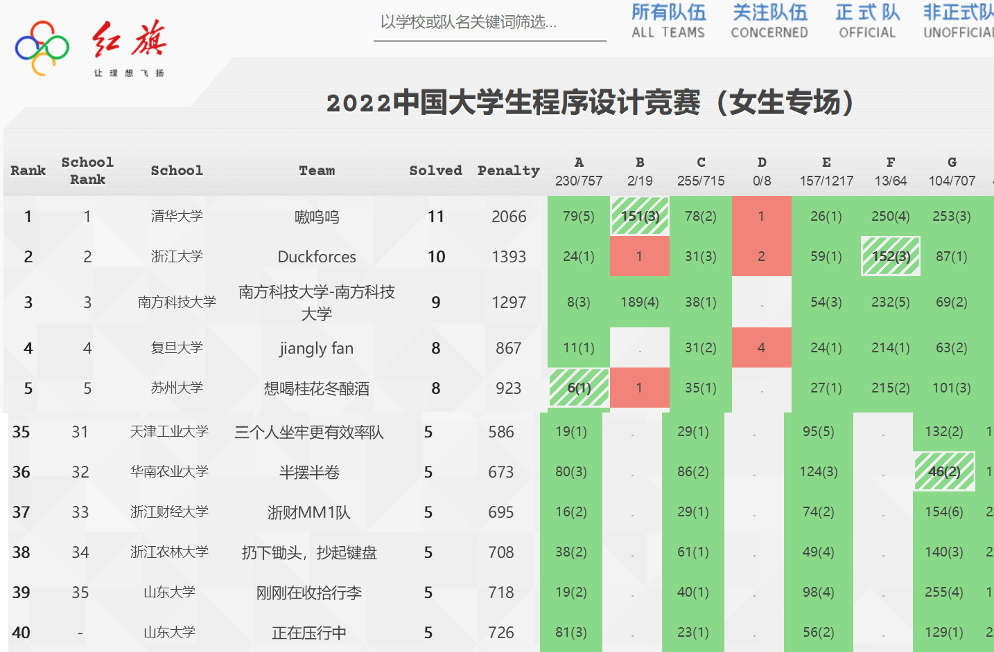994x652 pixels.
Task: Click the striped 152(3) cell for Duckforces
Action: (891, 256)
